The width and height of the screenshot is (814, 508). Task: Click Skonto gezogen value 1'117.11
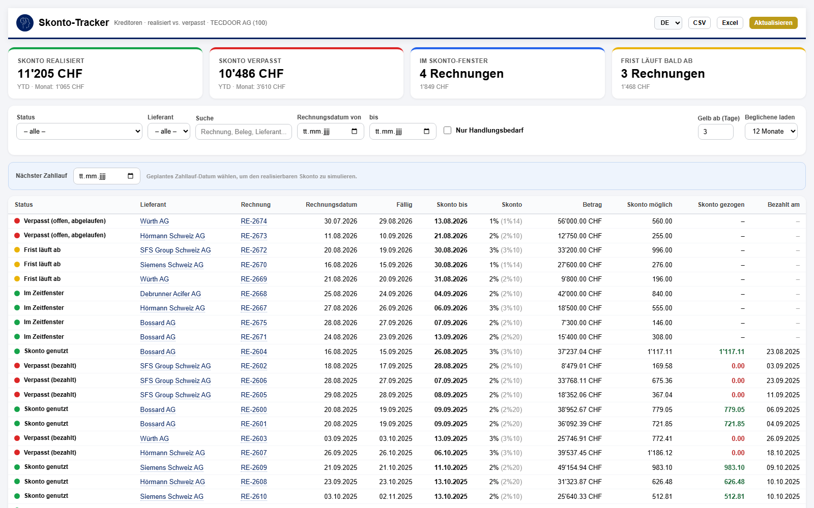[x=732, y=352]
